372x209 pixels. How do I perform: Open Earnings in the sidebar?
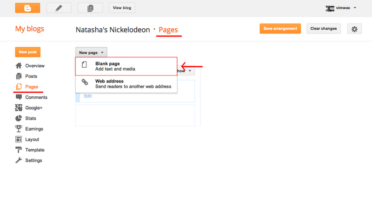[x=34, y=129]
